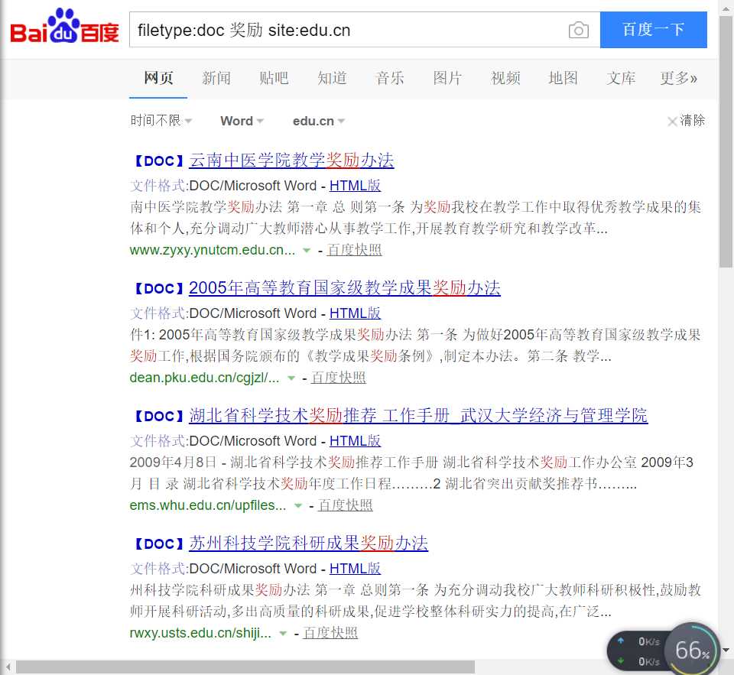The height and width of the screenshot is (675, 734).
Task: Open the 图片 tab
Action: [x=447, y=78]
